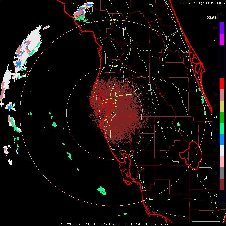The height and width of the screenshot is (226, 226).
Task: Click the 'BI' legend label
Action: coord(215,184)
